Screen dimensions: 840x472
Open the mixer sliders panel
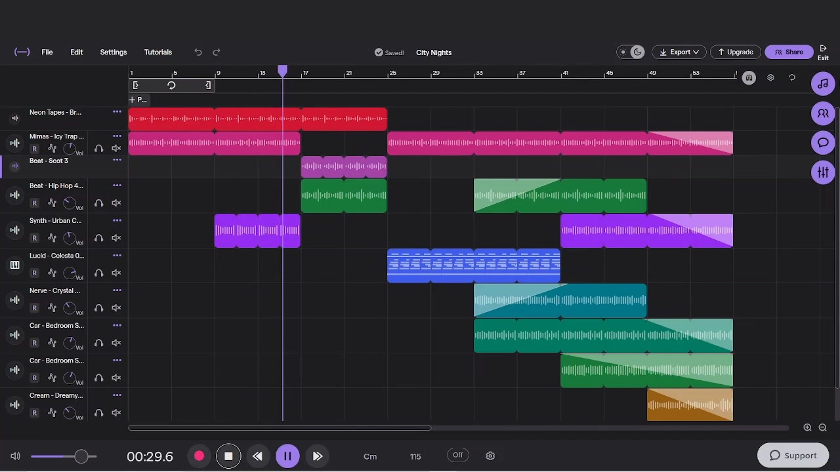point(823,172)
